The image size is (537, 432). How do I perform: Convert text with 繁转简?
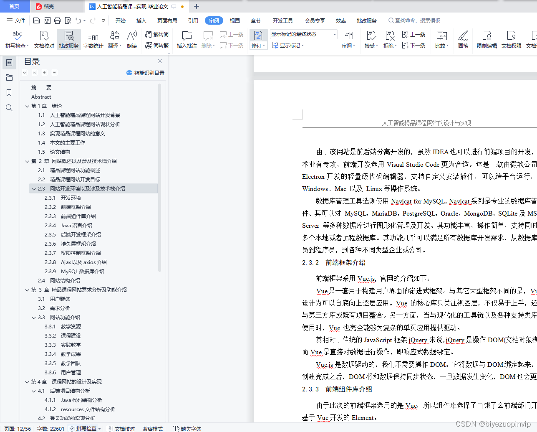tap(157, 34)
